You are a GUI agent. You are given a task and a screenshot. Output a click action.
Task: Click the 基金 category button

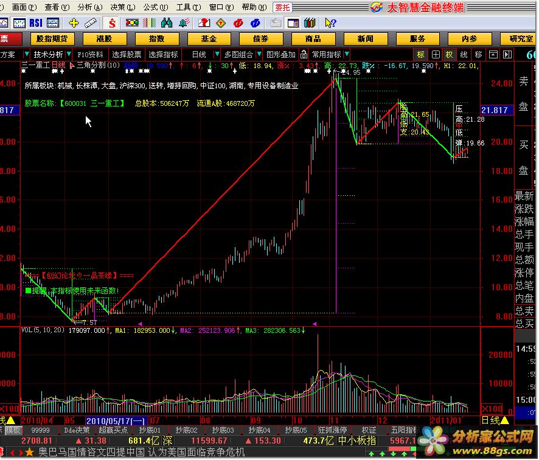point(209,39)
